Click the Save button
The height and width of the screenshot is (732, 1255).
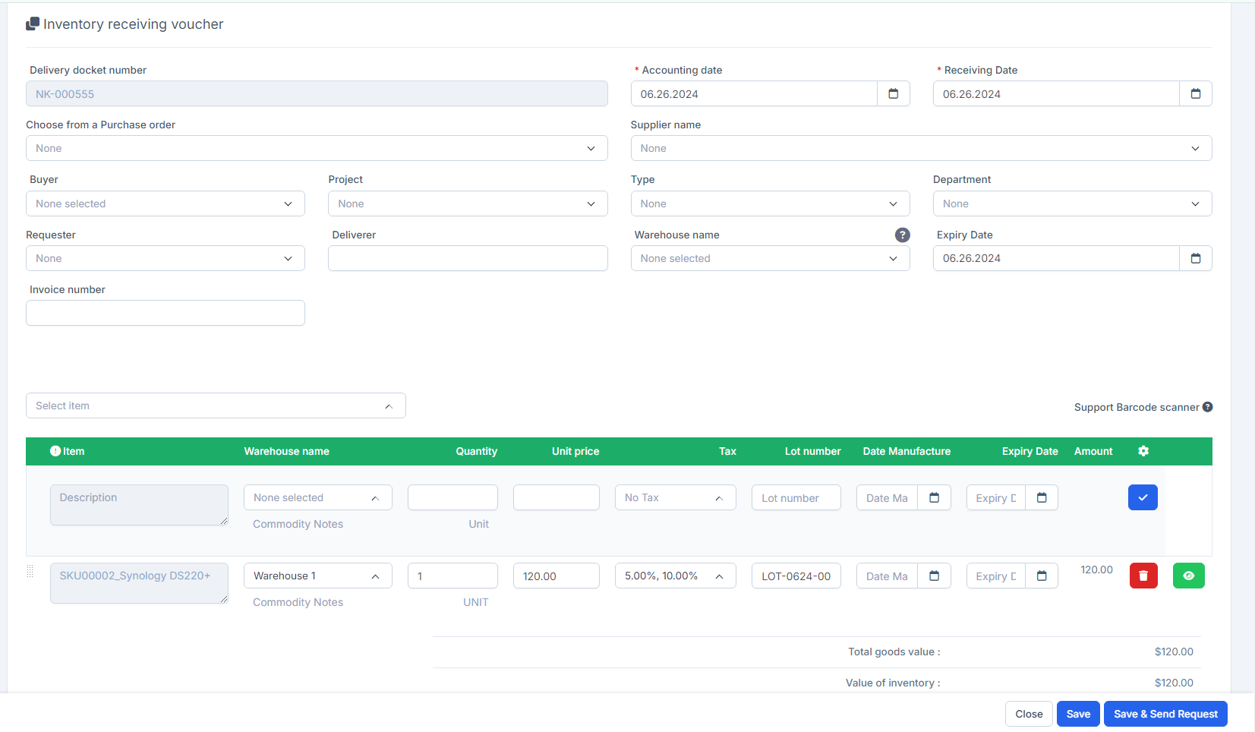1077,714
